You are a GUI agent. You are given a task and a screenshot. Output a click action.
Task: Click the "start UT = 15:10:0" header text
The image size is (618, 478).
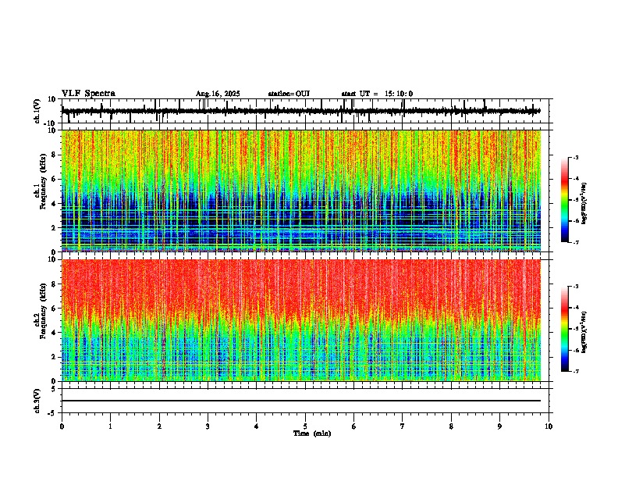click(x=377, y=94)
